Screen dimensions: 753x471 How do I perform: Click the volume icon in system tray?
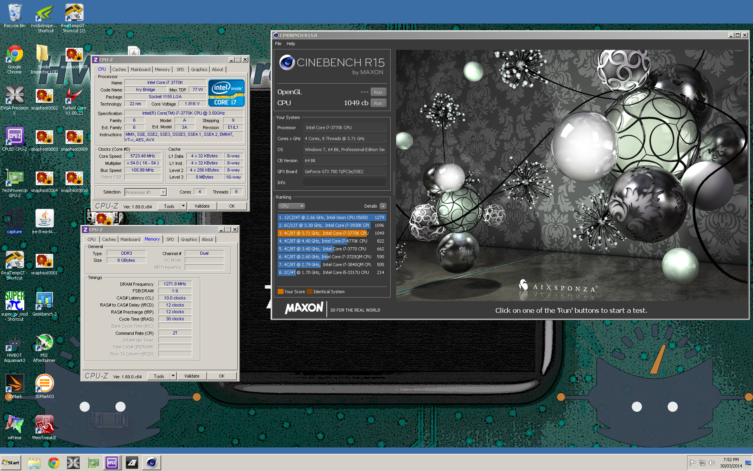click(x=712, y=463)
